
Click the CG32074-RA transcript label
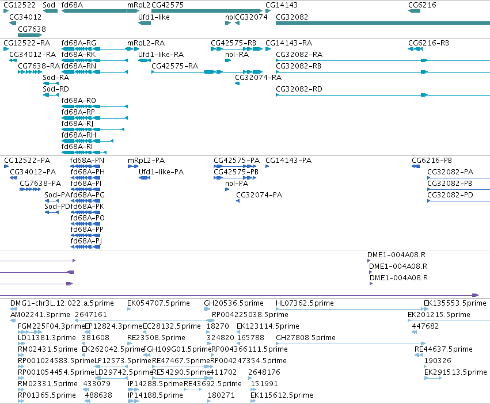pyautogui.click(x=258, y=78)
